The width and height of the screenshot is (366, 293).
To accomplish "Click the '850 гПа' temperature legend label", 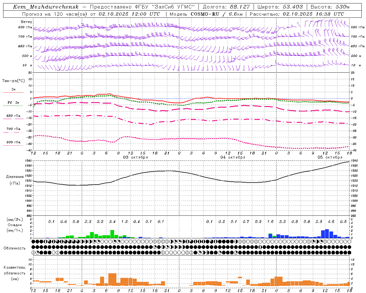I will (x=13, y=116).
